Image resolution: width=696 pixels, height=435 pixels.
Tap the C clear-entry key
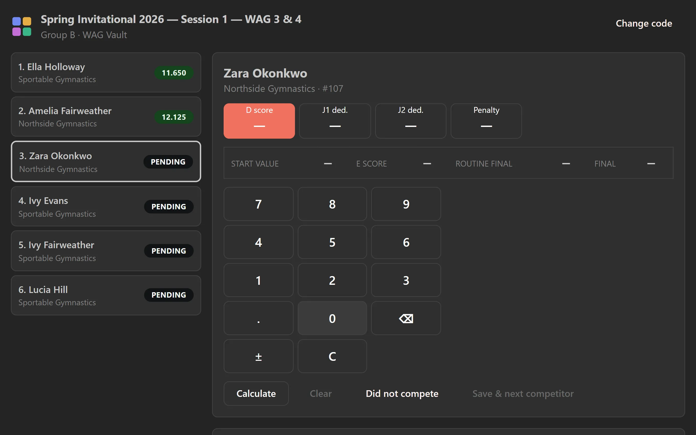(332, 356)
